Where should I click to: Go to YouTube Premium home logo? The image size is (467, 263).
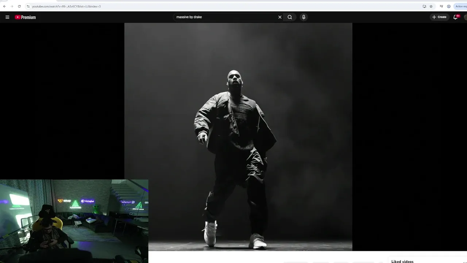(25, 17)
